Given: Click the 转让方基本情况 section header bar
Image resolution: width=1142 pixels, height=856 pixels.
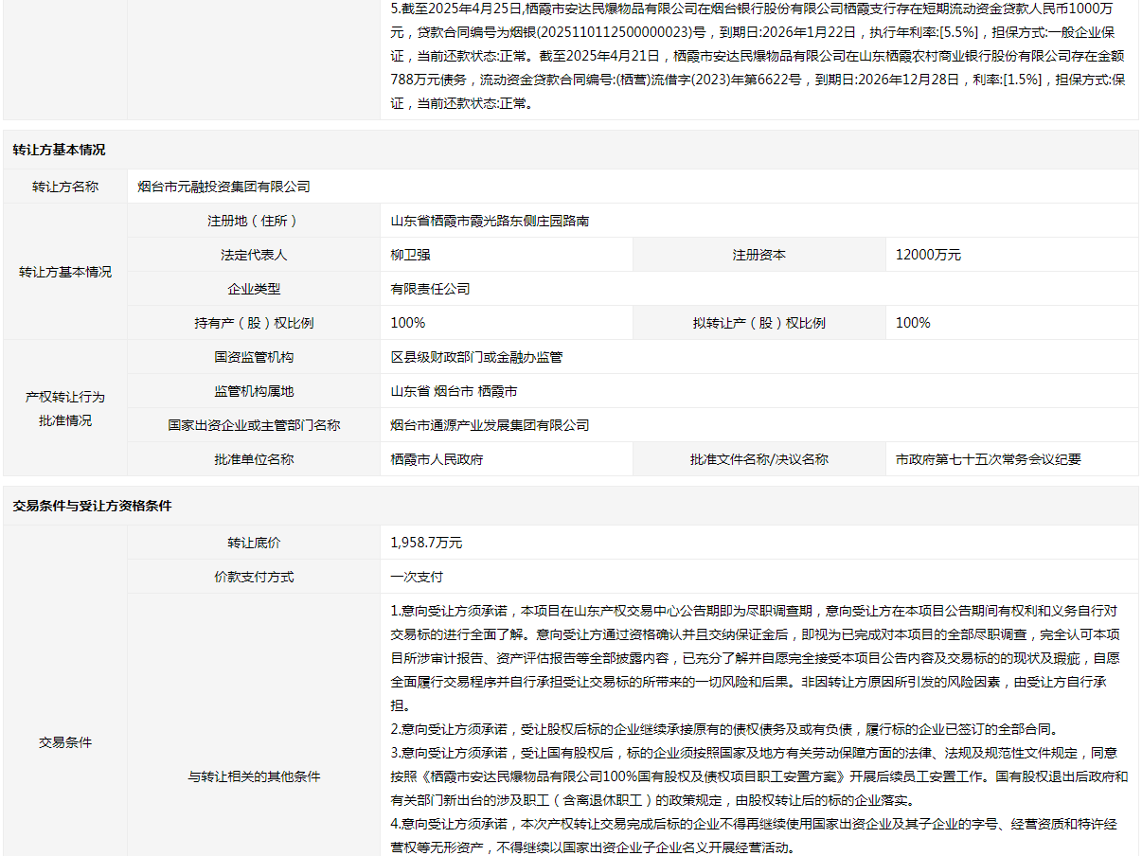Looking at the screenshot, I should [x=570, y=150].
